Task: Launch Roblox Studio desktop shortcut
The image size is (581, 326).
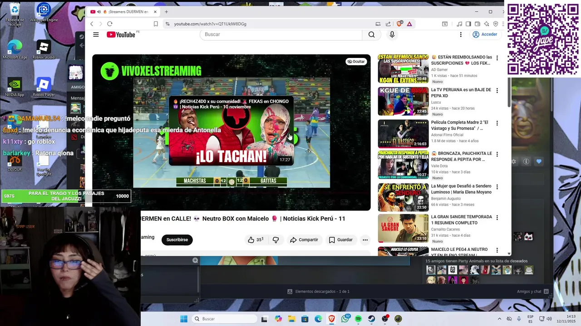Action: click(44, 50)
